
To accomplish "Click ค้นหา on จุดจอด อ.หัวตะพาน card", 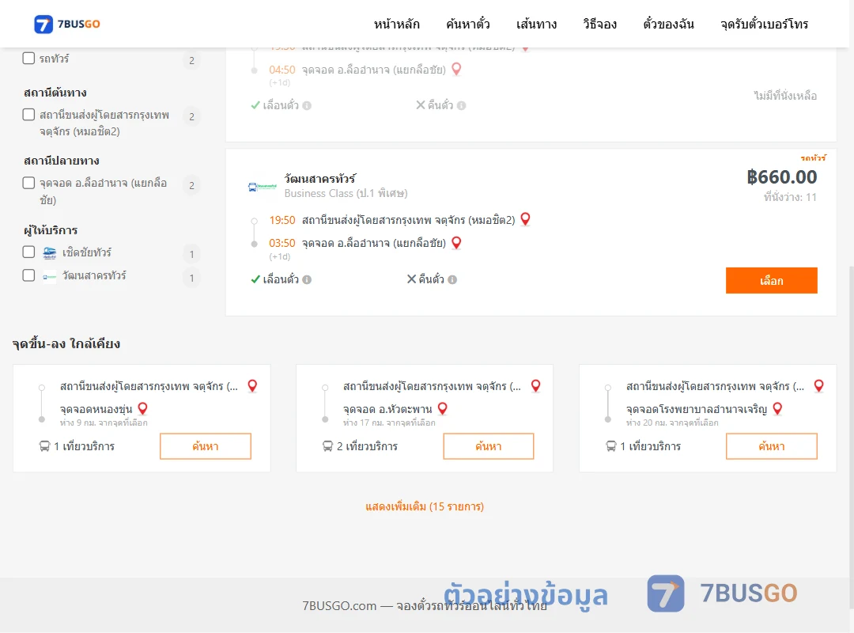I will pos(489,446).
